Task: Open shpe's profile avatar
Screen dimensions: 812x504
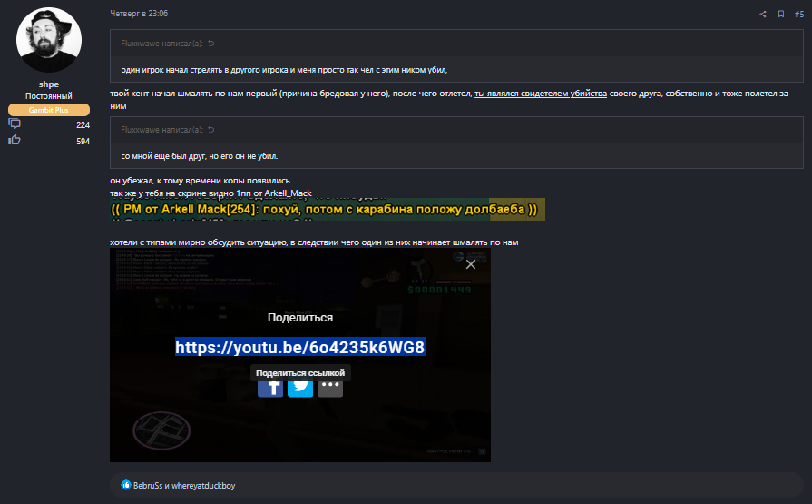Action: 50,43
